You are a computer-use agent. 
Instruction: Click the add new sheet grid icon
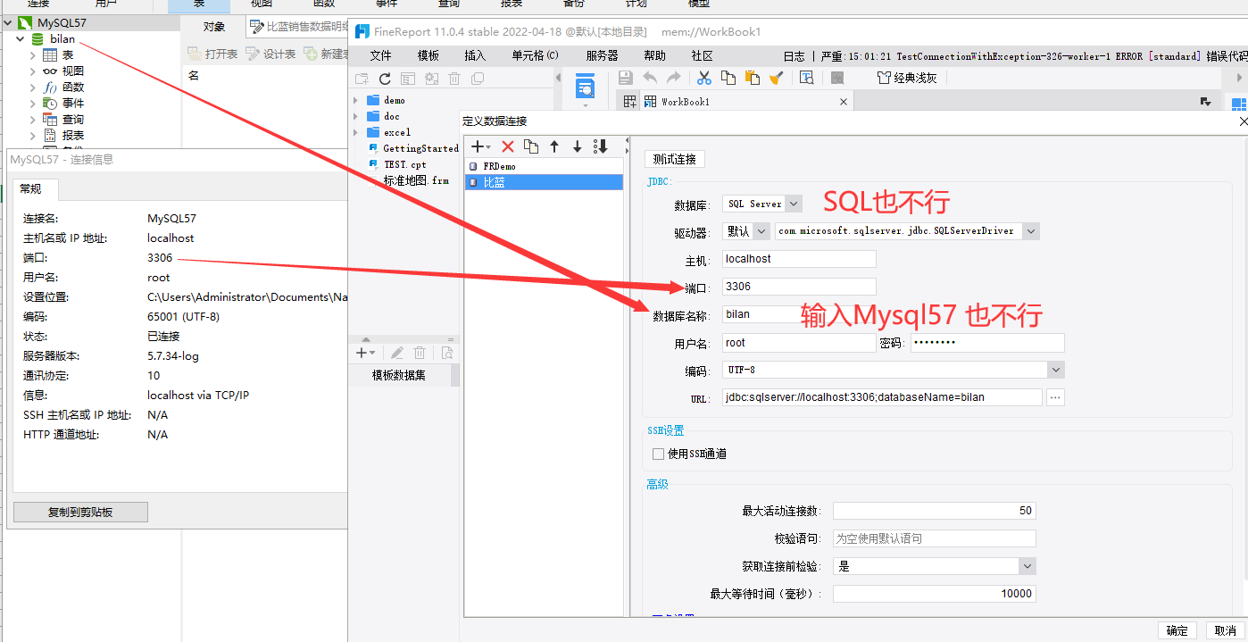pyautogui.click(x=629, y=102)
